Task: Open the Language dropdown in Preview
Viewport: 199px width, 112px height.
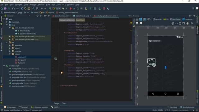Action: [188, 19]
